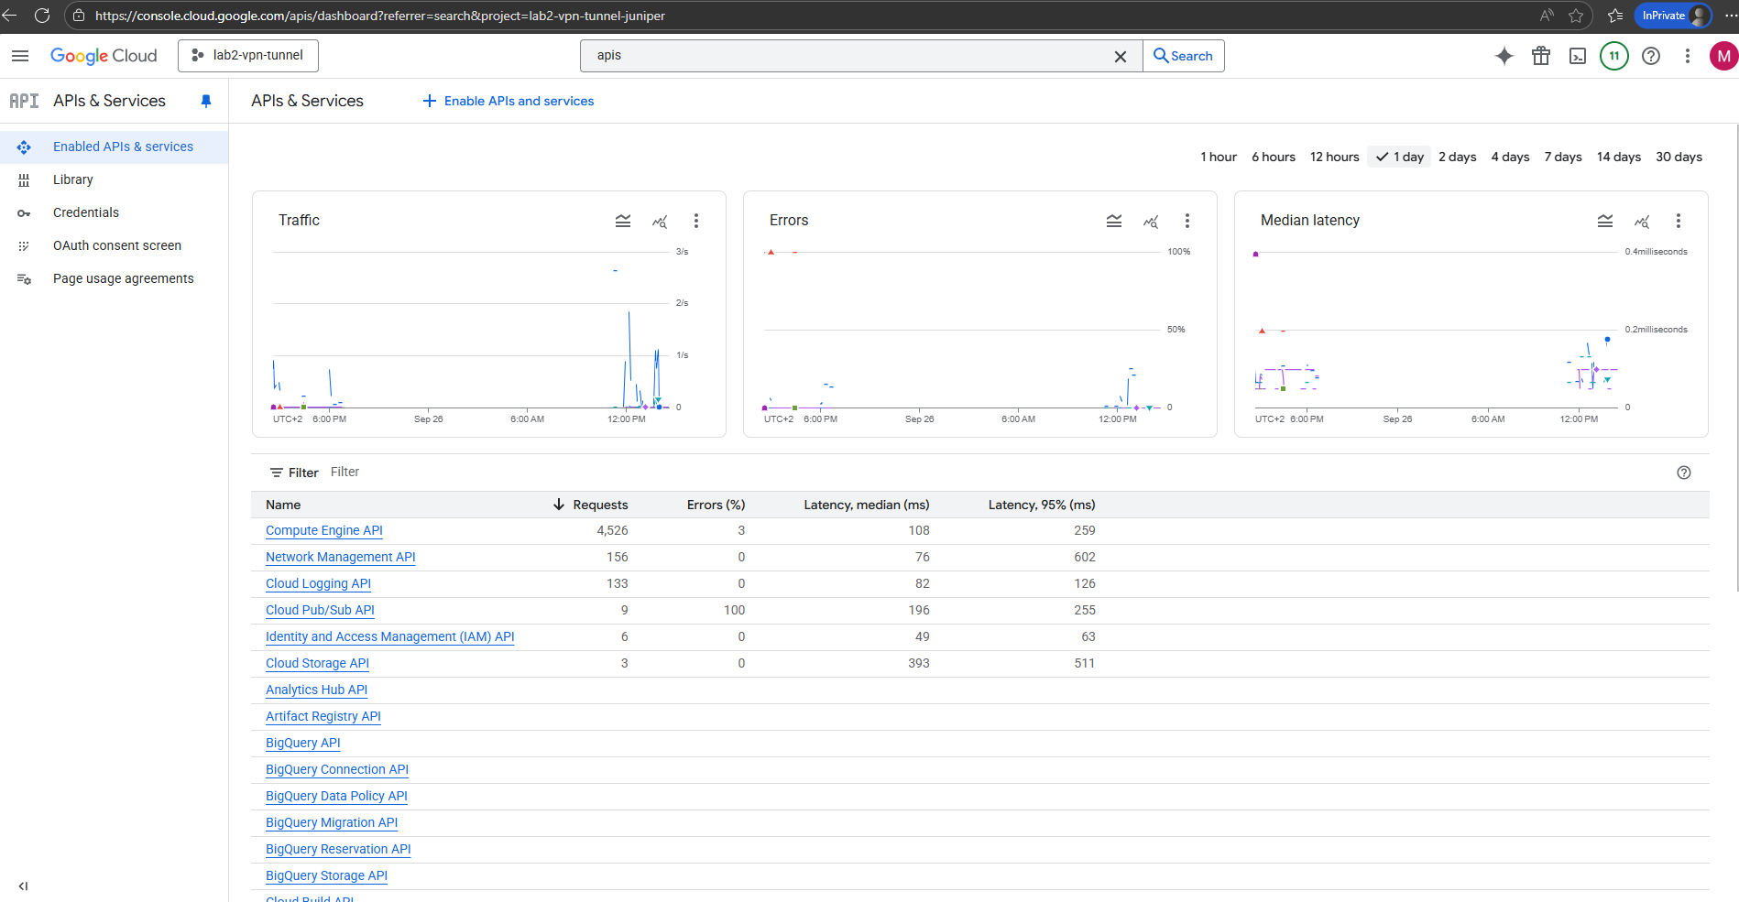Toggle legend on Median latency chart
This screenshot has width=1739, height=902.
(x=1605, y=221)
